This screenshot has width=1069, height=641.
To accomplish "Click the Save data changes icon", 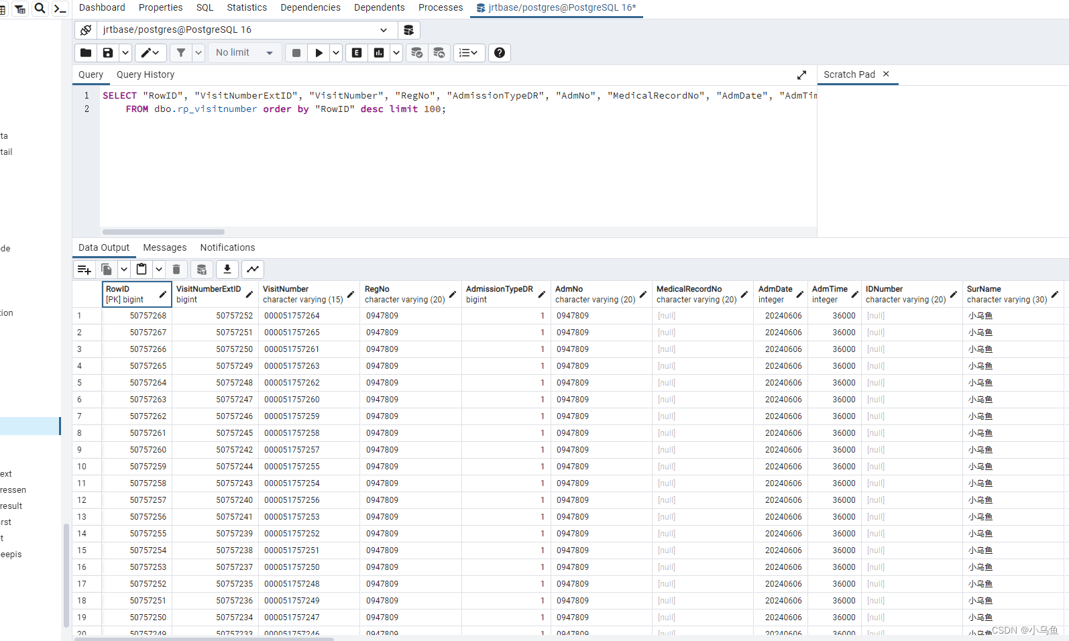I will (x=202, y=270).
